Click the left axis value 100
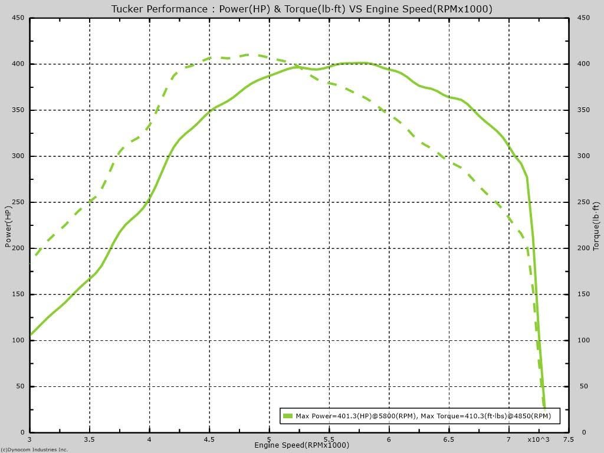The width and height of the screenshot is (604, 453). pos(18,340)
